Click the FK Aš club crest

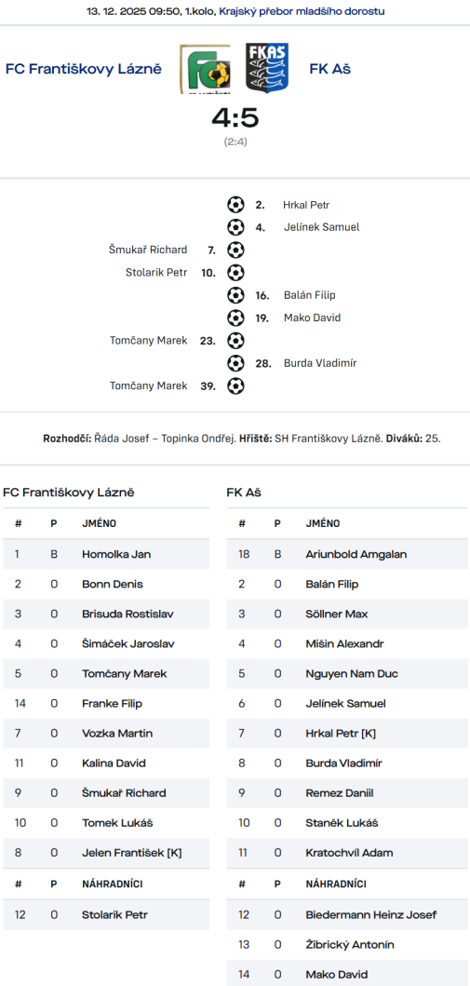[266, 69]
